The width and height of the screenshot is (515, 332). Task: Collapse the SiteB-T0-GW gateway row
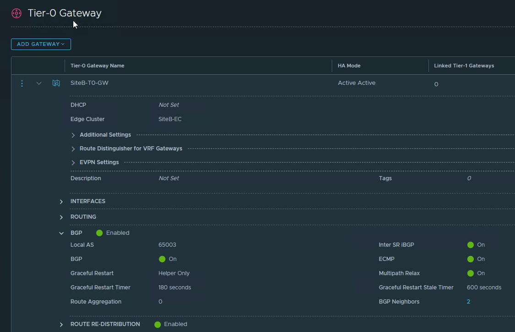coord(39,83)
